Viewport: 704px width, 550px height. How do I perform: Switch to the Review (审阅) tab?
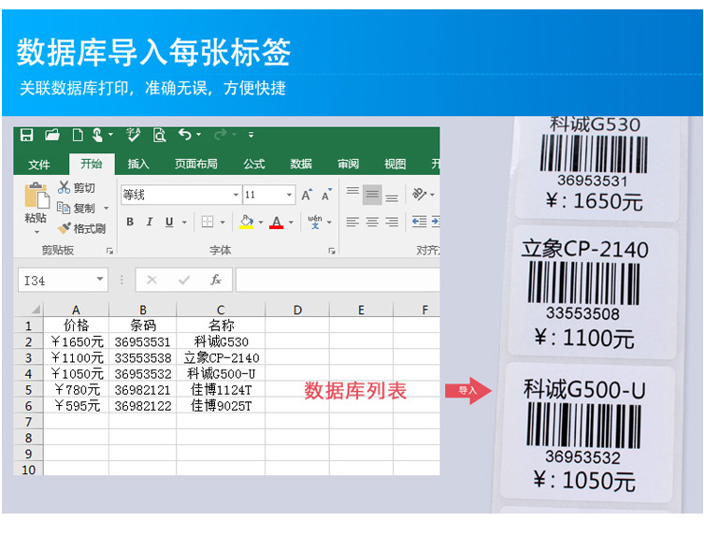tap(349, 164)
